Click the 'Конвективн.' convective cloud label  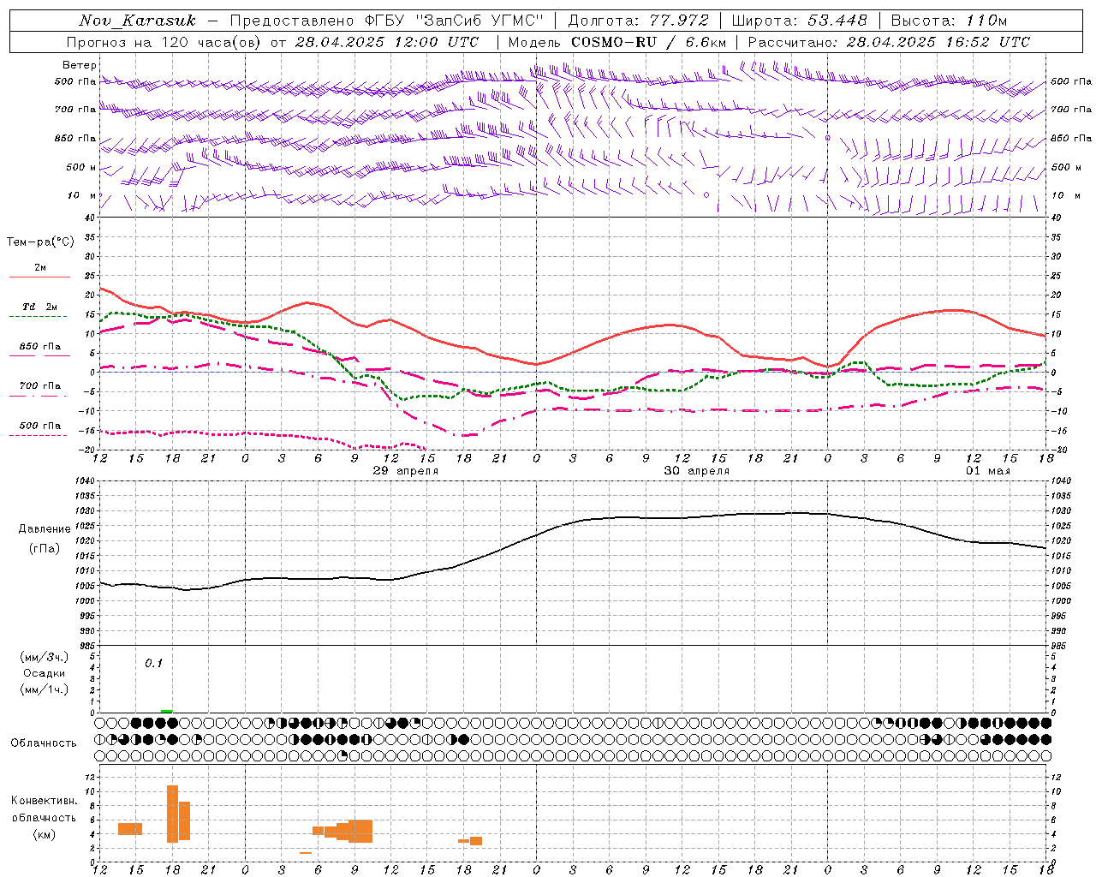click(x=45, y=801)
